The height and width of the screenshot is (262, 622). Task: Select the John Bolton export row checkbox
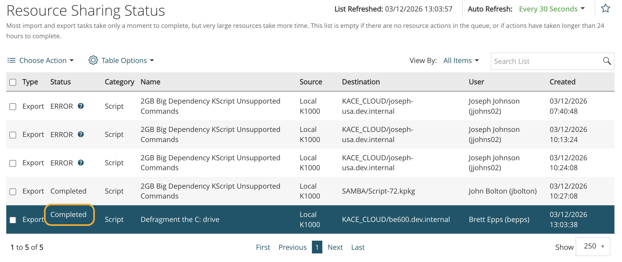(13, 192)
